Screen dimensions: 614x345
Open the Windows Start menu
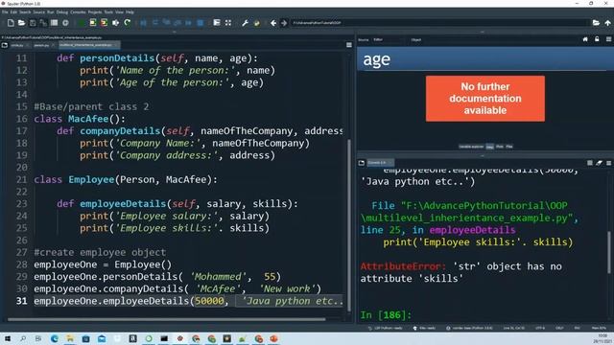(8, 338)
